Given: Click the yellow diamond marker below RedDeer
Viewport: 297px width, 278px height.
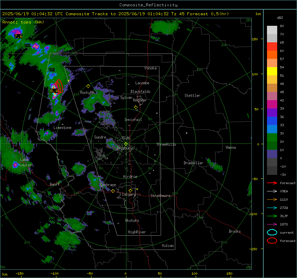Looking at the screenshot, I should tap(136, 107).
